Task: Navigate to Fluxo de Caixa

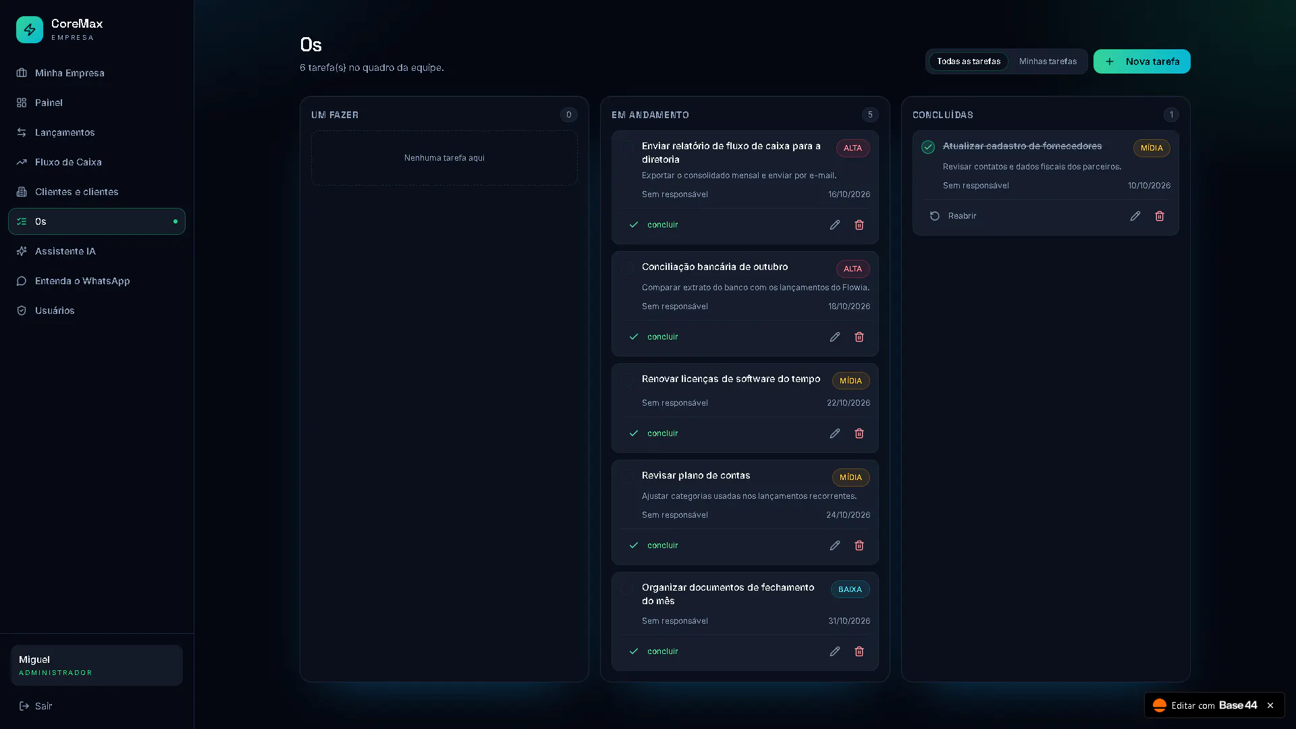Action: pyautogui.click(x=97, y=162)
